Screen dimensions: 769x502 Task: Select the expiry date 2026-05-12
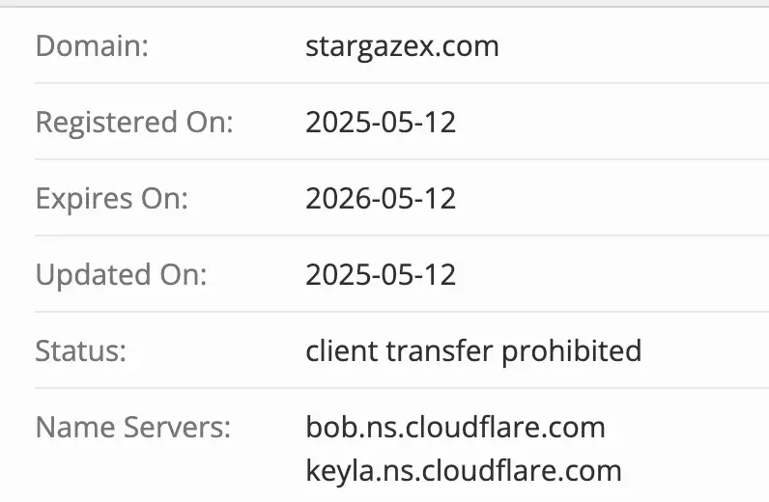[x=381, y=199]
